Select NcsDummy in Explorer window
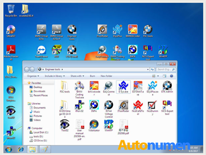Viewport: 206px width, 155px height. click(x=153, y=108)
